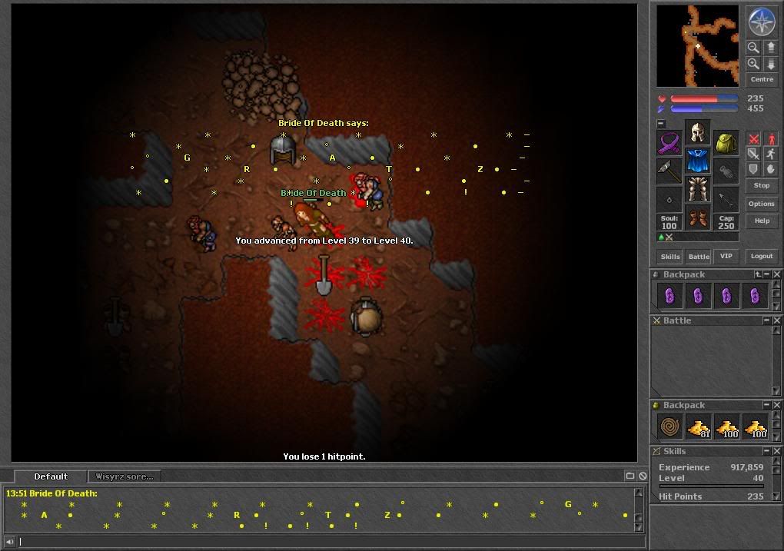Select the leather boots slot

point(697,218)
